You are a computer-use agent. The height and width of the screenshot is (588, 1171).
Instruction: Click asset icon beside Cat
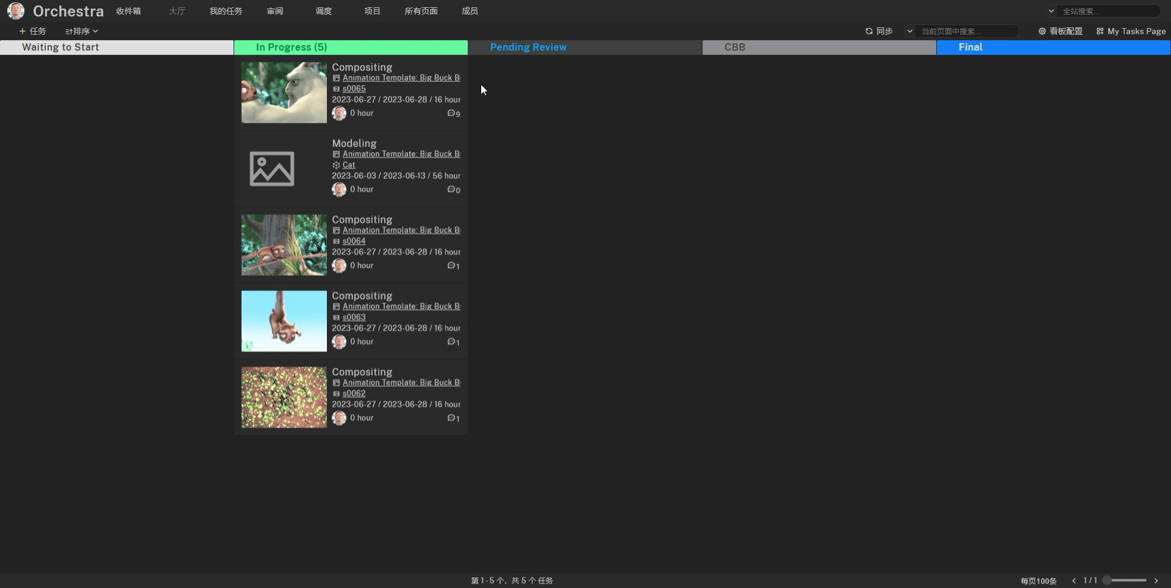(x=336, y=165)
